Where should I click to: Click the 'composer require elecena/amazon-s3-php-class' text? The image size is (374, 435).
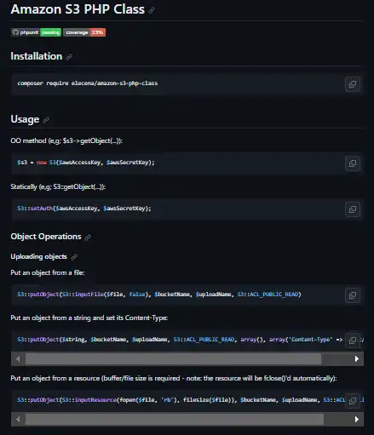(88, 83)
